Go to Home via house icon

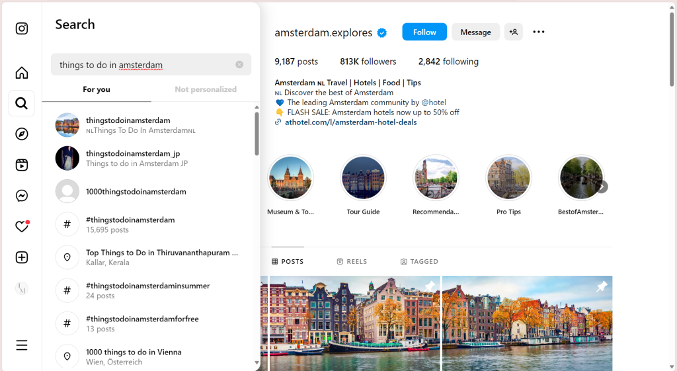22,73
